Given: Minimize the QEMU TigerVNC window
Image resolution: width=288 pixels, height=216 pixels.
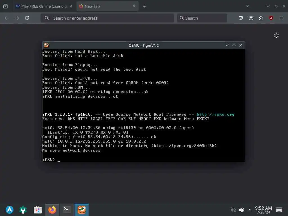Looking at the screenshot, I should click(x=227, y=45).
